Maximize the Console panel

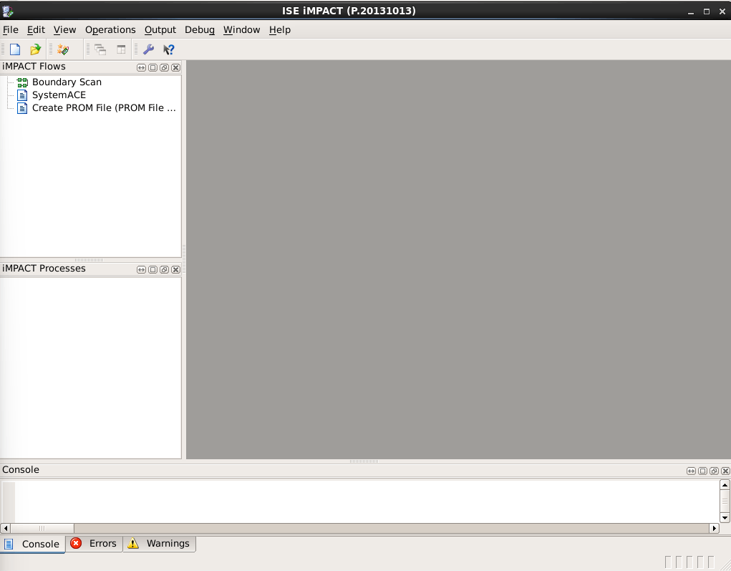[702, 471]
